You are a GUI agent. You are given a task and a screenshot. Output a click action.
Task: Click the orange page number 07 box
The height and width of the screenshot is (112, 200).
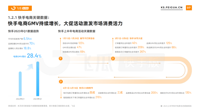[x=189, y=8]
